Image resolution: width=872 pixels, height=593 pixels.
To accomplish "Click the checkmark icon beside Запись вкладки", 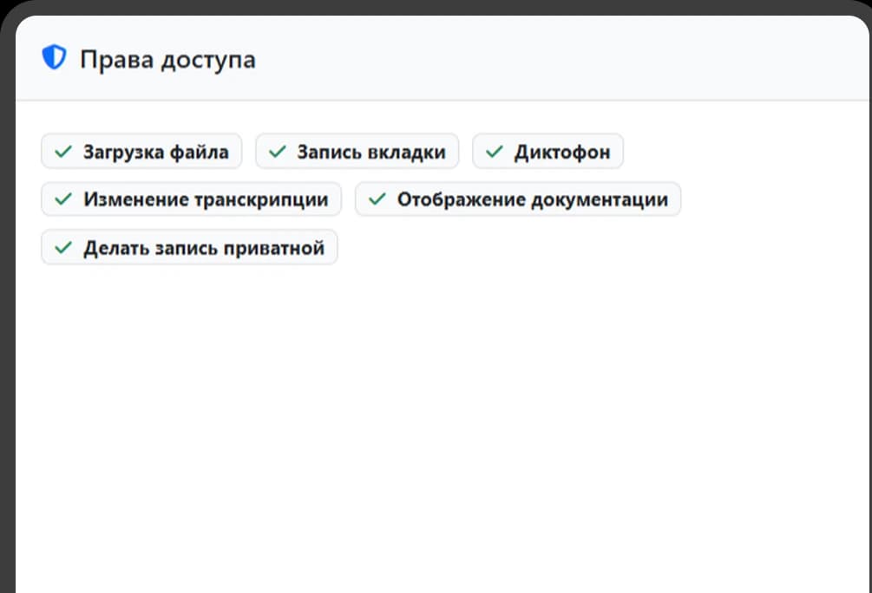I will (x=277, y=152).
